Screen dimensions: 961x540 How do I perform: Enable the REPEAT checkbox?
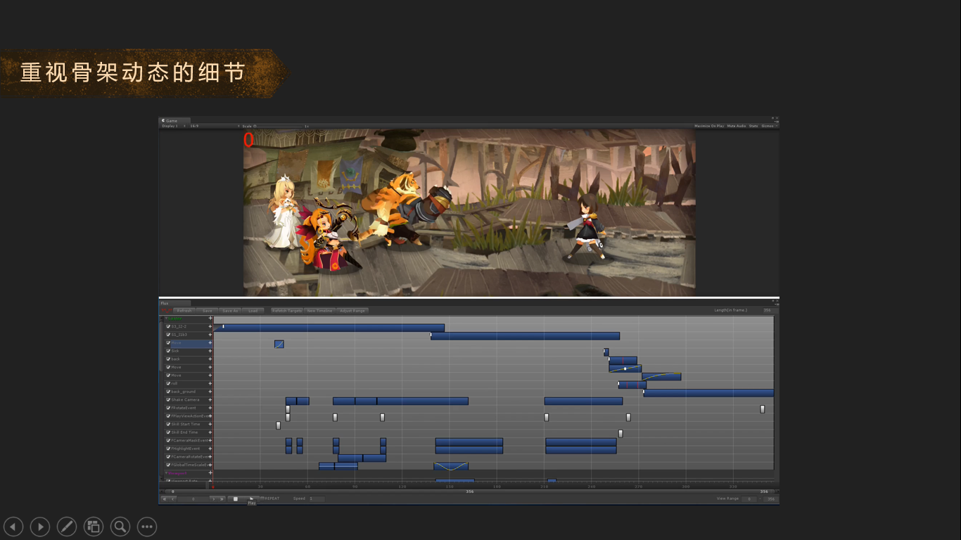pyautogui.click(x=262, y=499)
